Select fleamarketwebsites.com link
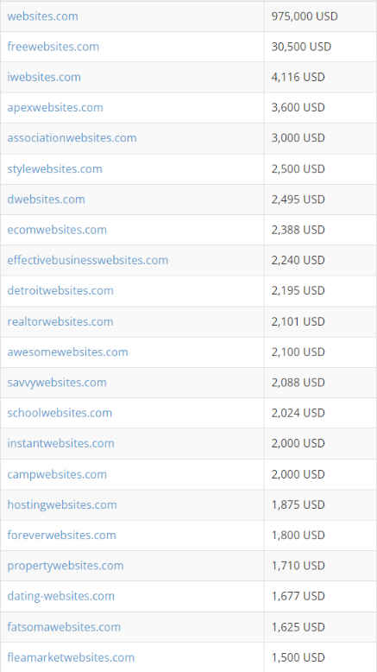Screen dimensions: 377x672 point(71,657)
